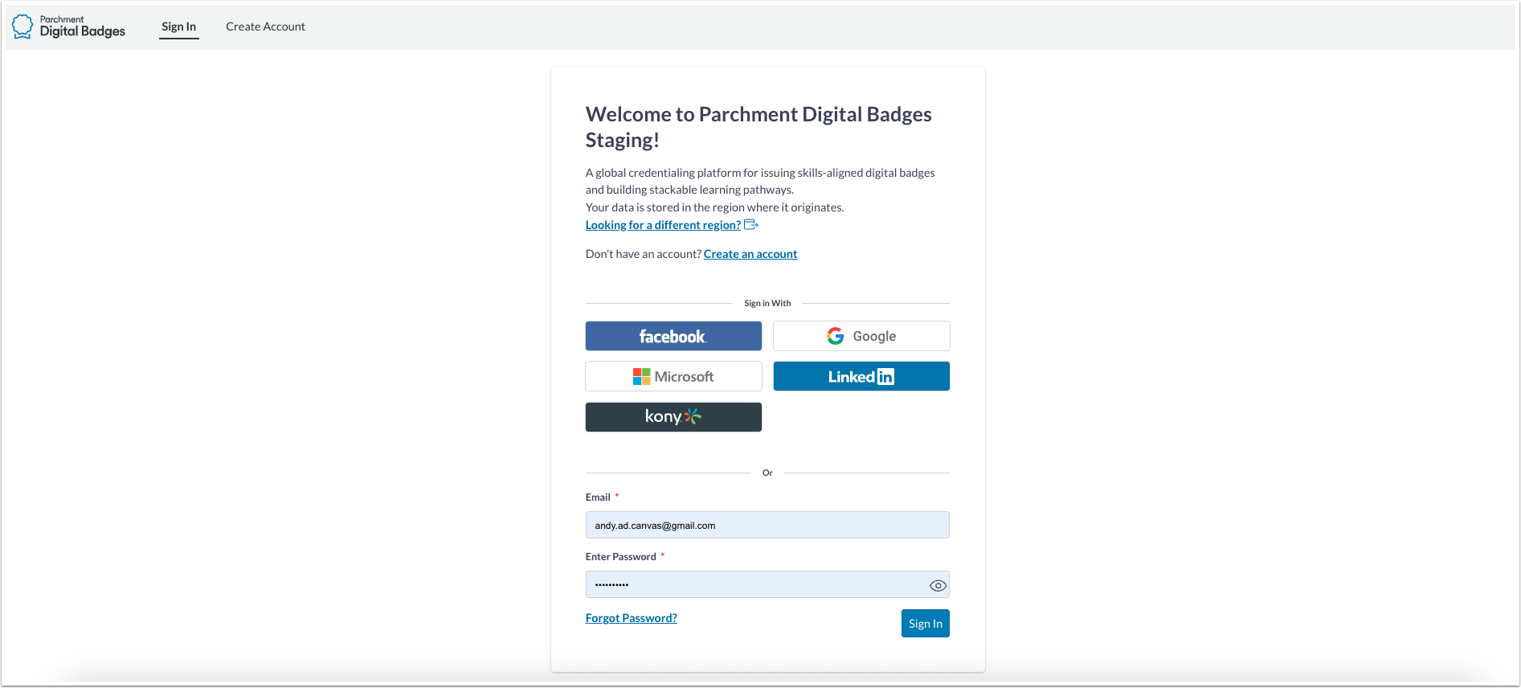Select the Kony sign-in button
1521x688 pixels.
(673, 417)
